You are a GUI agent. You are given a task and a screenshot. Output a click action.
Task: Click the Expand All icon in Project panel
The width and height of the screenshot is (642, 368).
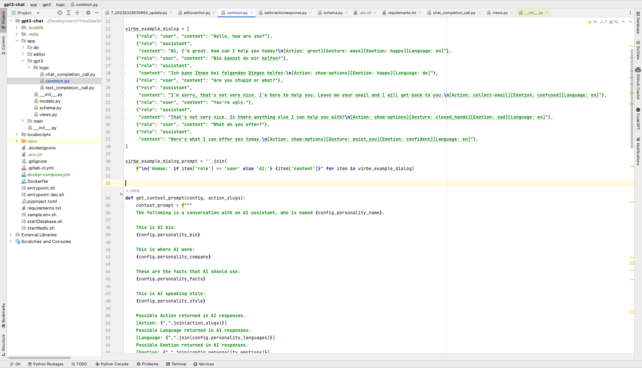(69, 13)
